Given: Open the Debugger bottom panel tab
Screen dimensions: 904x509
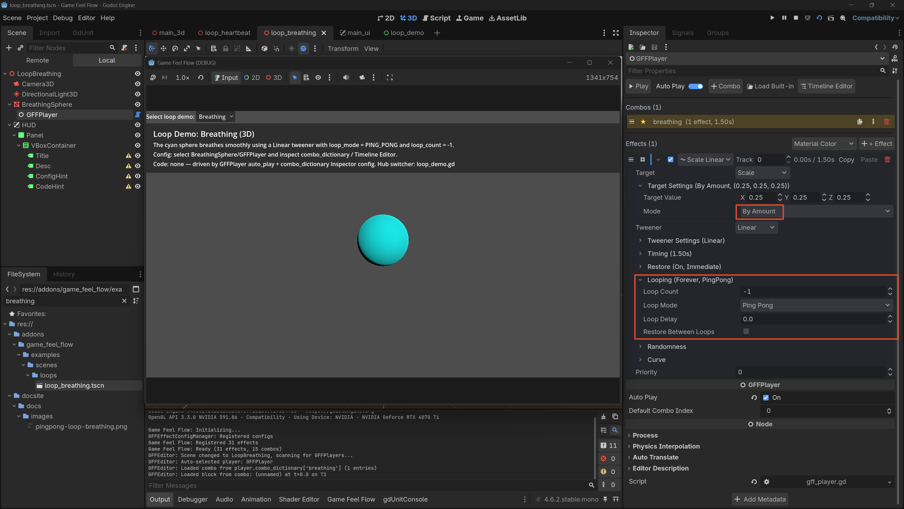Looking at the screenshot, I should click(x=192, y=499).
